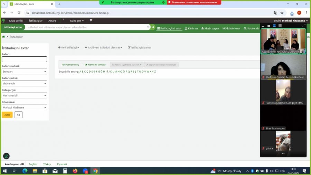Click the green pencil edit icon
Image resolution: width=311 pixels, height=175 pixels.
[6, 156]
